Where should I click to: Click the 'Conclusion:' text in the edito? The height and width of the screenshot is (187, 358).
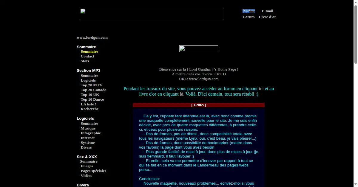pos(149,179)
